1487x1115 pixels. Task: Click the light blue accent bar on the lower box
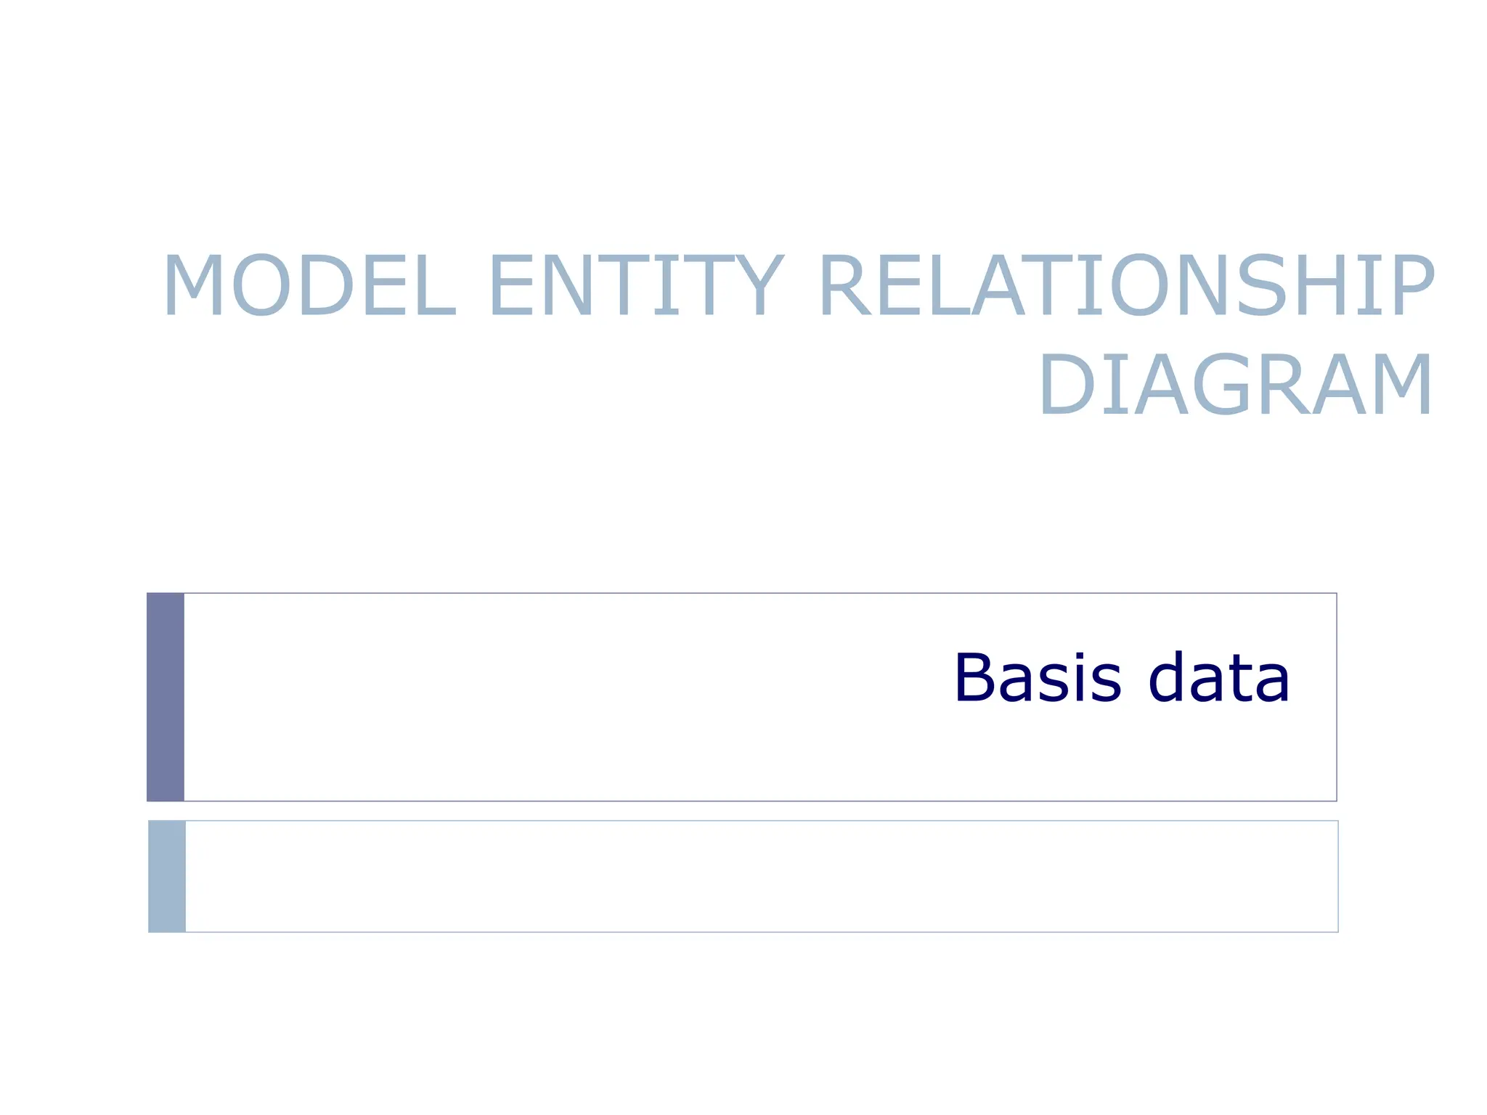point(167,876)
